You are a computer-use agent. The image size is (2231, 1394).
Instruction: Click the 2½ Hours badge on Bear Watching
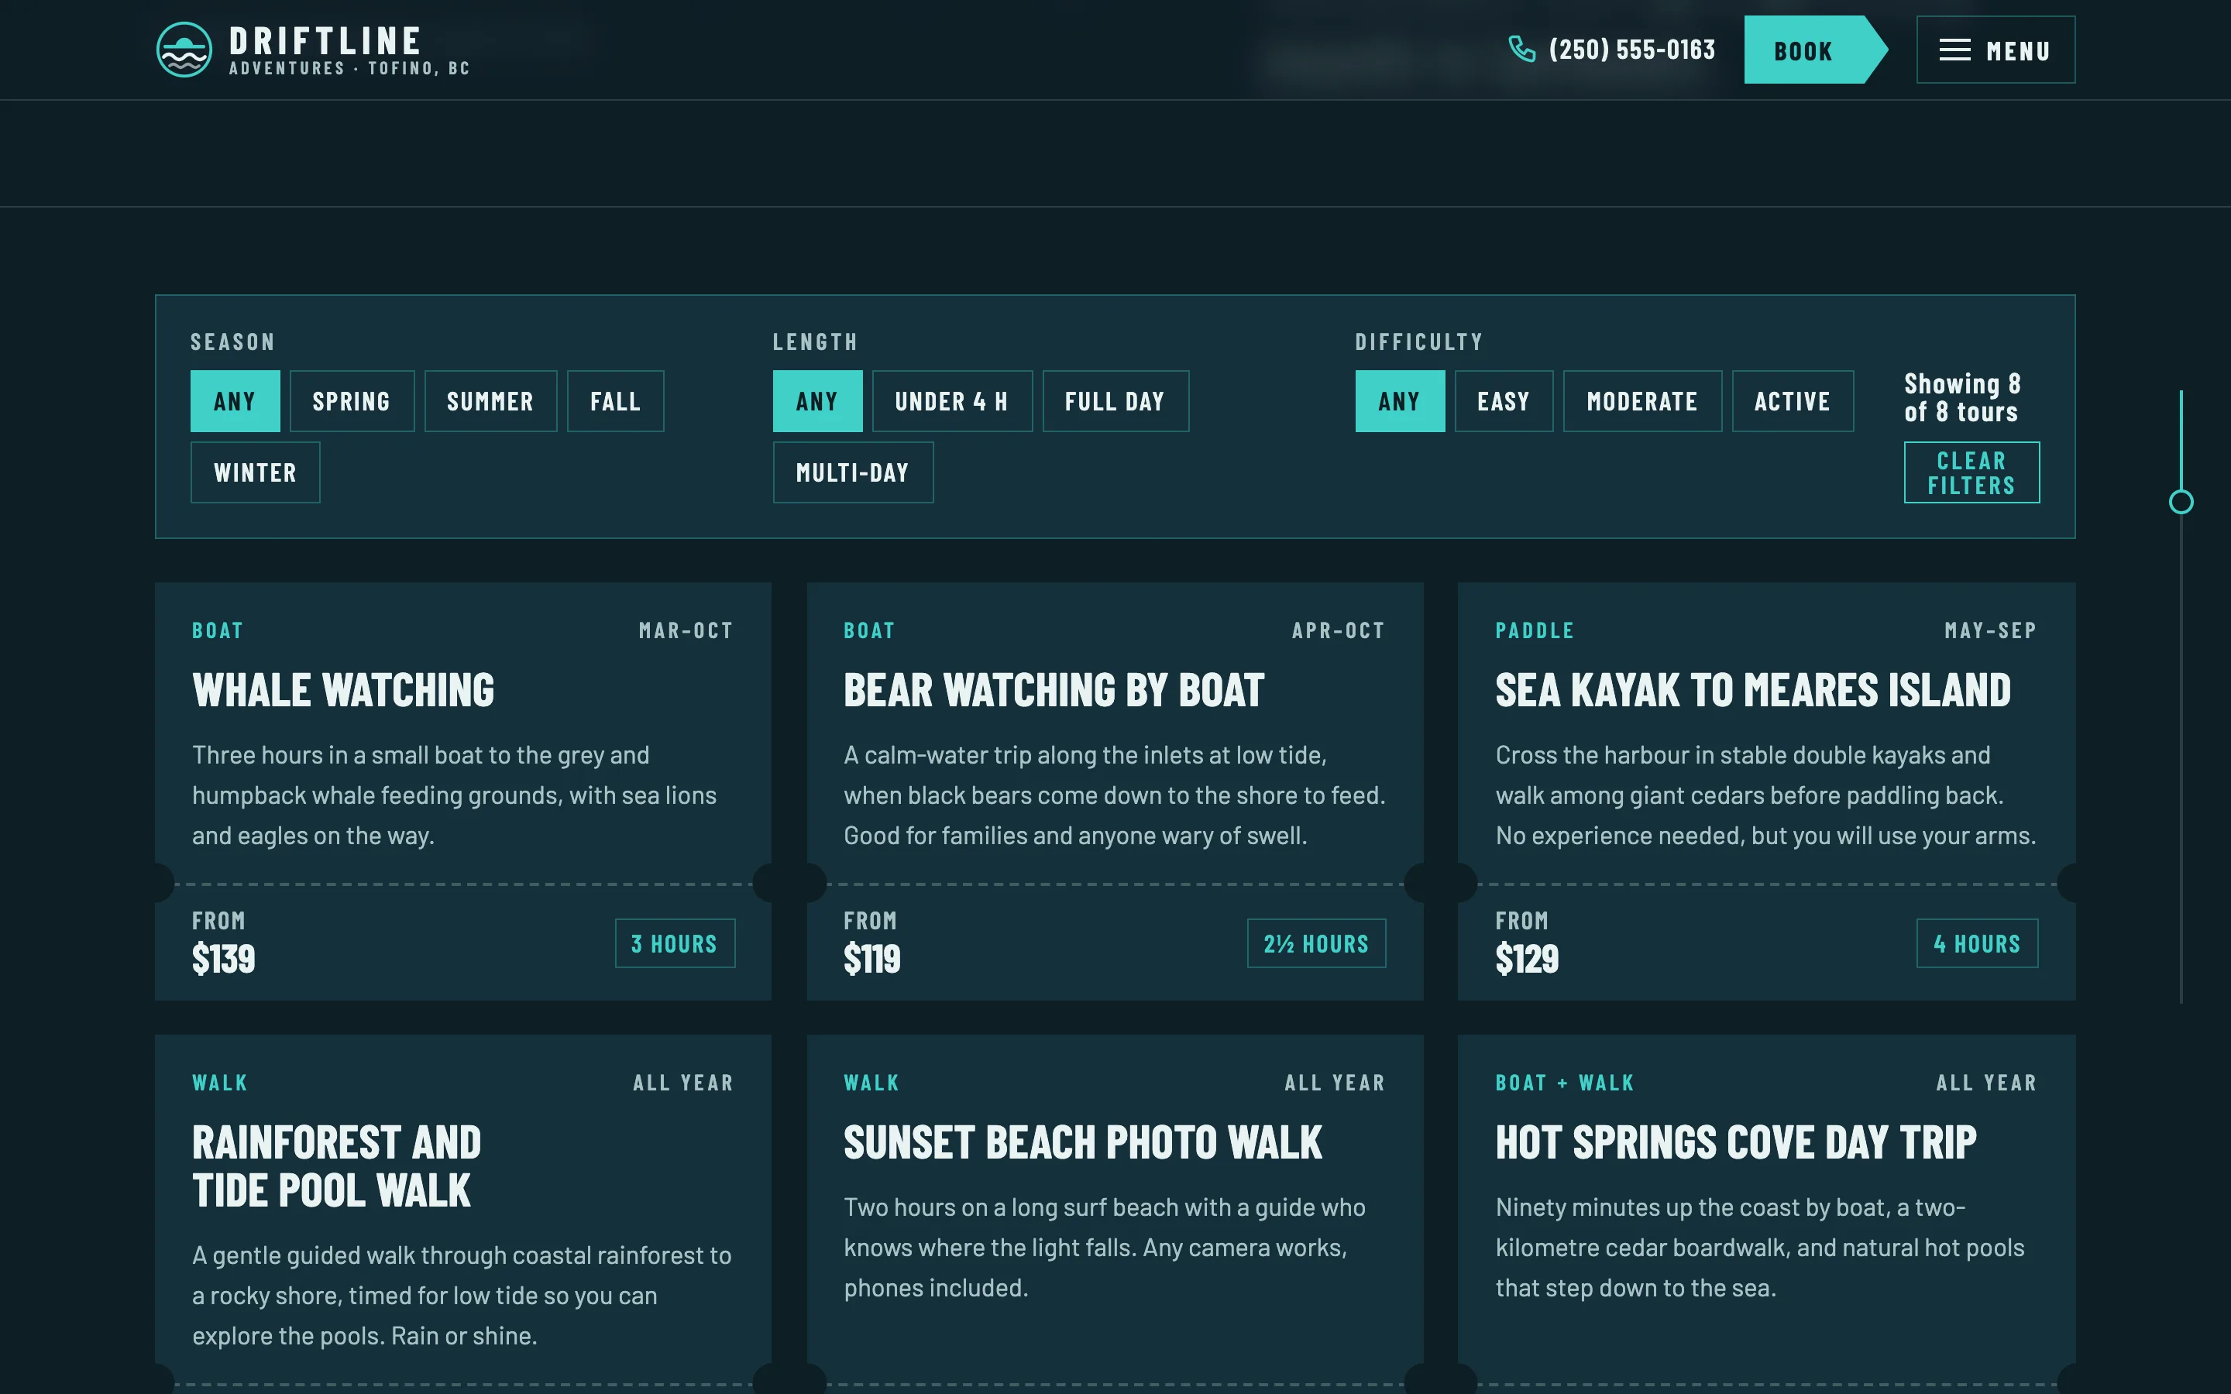tap(1316, 943)
